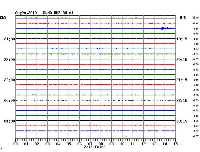The width and height of the screenshot is (200, 152).
Task: Select the 19:15 UTC time label
Action: coord(182,39)
